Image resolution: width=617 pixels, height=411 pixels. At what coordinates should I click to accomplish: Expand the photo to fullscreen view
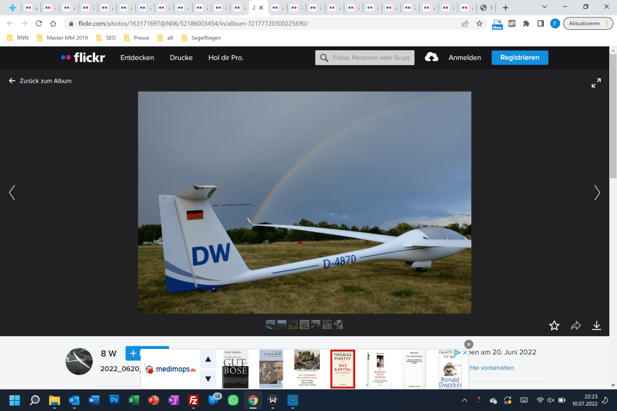point(596,83)
